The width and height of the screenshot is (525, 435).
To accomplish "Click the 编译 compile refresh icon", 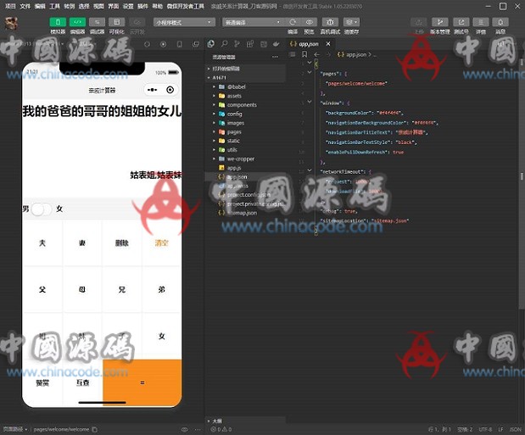I will [x=293, y=22].
